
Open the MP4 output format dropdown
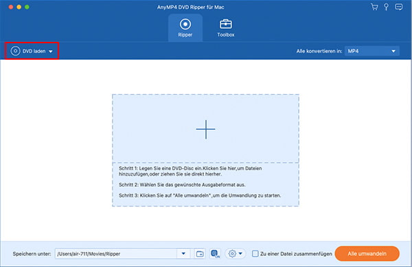click(x=371, y=51)
